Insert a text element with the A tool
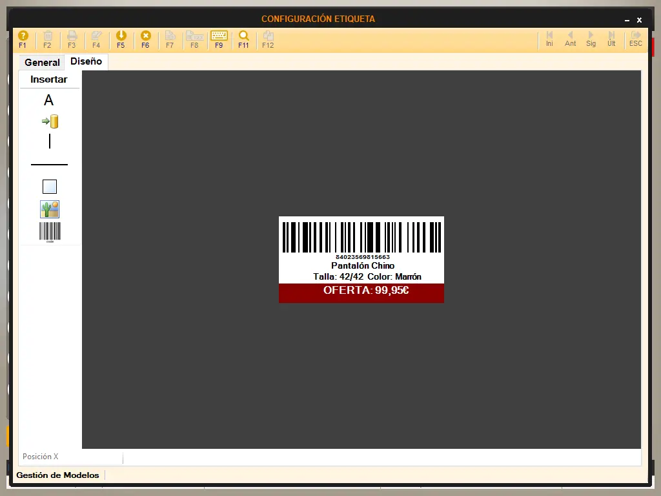 [49, 100]
